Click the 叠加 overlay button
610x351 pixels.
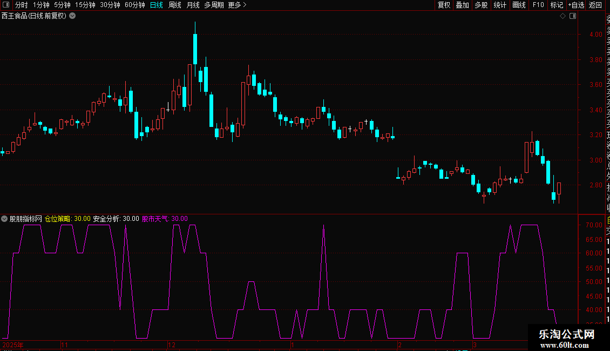pos(463,5)
